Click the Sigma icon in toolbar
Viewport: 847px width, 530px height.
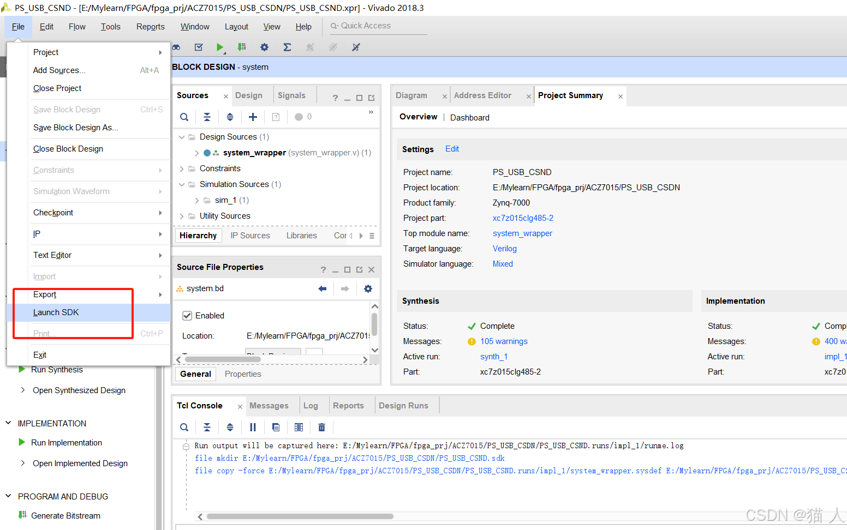point(287,47)
